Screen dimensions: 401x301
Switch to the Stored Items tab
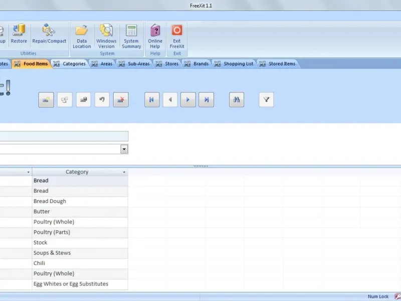click(x=278, y=64)
